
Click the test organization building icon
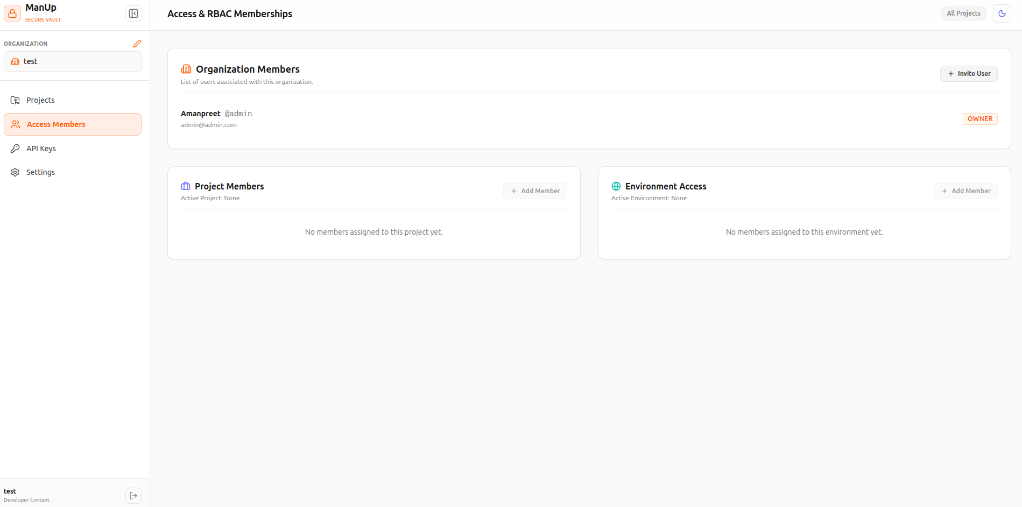coord(15,61)
